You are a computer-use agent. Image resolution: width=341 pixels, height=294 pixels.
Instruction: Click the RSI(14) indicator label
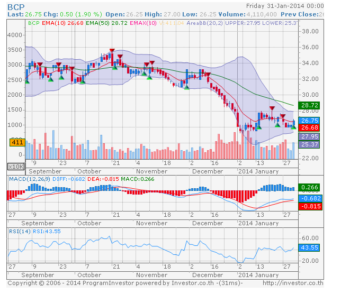(20, 232)
